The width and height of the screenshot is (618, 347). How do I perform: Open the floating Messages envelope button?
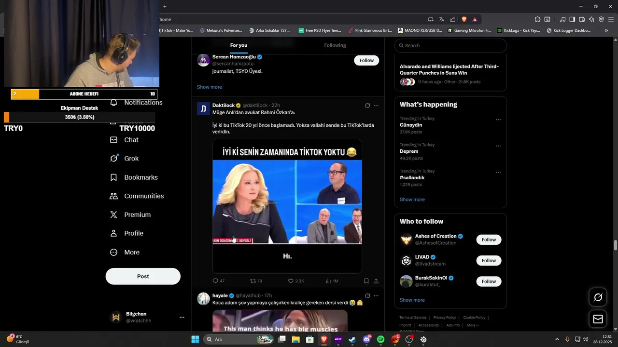click(598, 319)
